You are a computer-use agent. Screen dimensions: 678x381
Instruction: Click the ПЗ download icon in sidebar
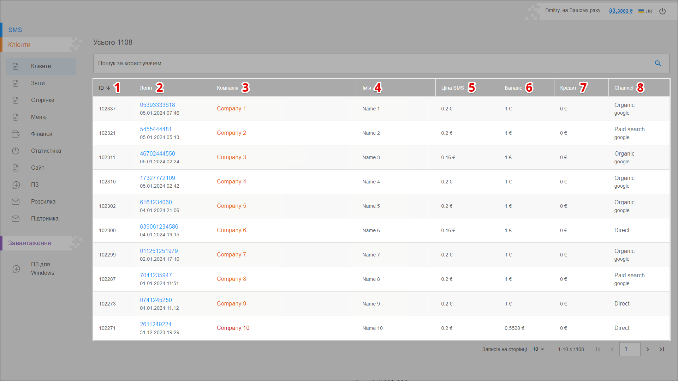pos(16,185)
